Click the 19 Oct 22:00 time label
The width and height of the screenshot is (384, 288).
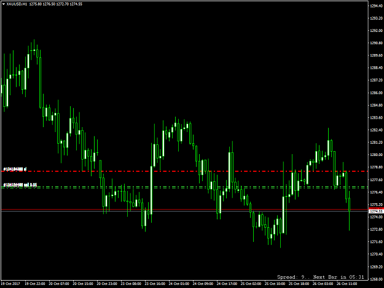[35, 284]
